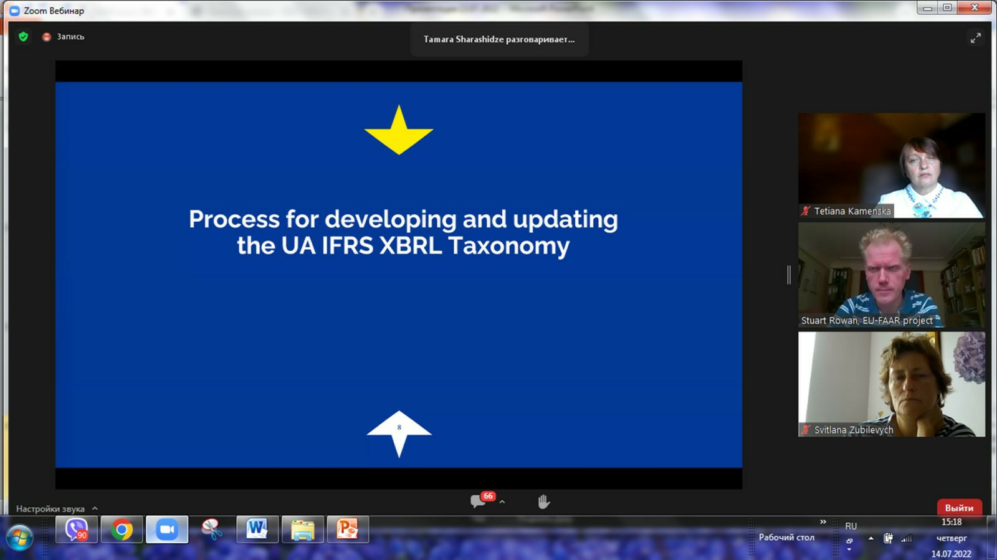
Task: Click the RU language indicator
Action: point(851,526)
